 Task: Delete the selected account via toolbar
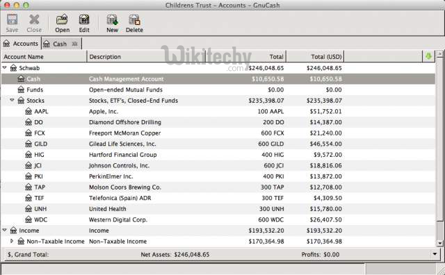pyautogui.click(x=134, y=20)
